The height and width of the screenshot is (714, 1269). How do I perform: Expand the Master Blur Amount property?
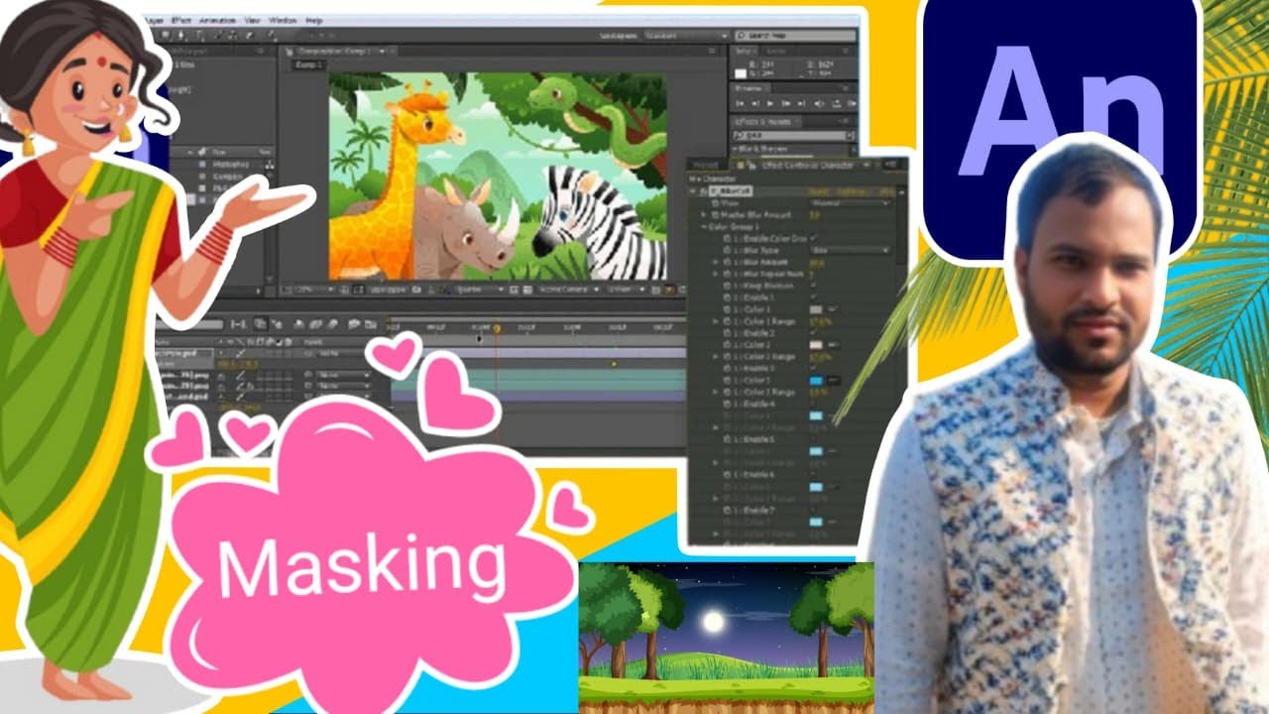(703, 214)
